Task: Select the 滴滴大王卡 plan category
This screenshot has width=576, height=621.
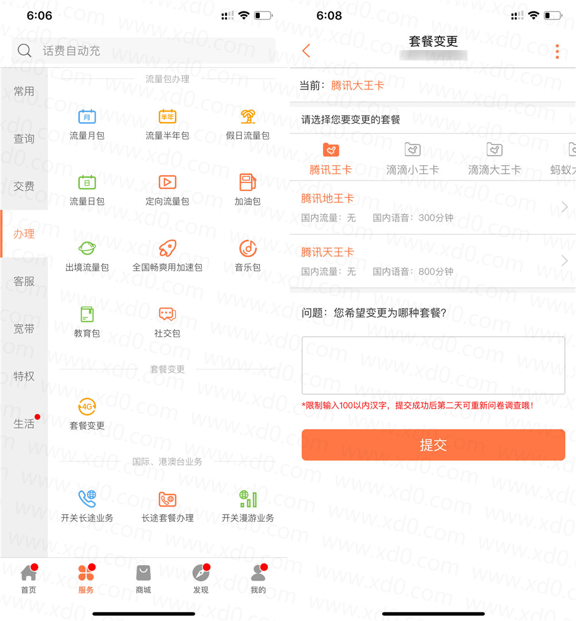Action: tap(494, 159)
